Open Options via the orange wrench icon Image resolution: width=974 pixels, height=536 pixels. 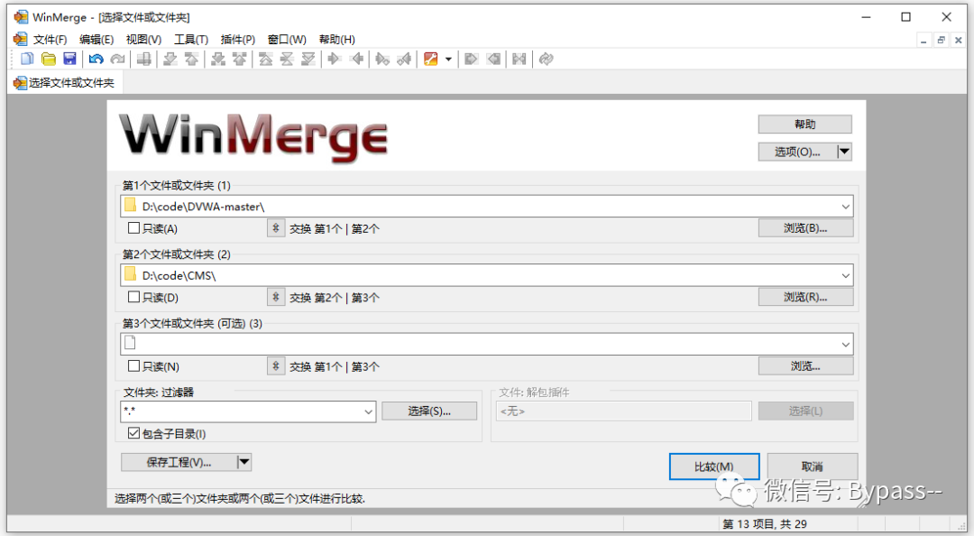430,59
